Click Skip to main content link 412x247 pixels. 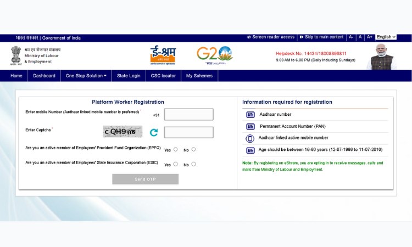click(321, 37)
